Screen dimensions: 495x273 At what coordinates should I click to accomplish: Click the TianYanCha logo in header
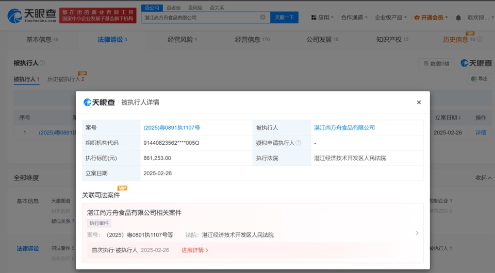pos(31,15)
